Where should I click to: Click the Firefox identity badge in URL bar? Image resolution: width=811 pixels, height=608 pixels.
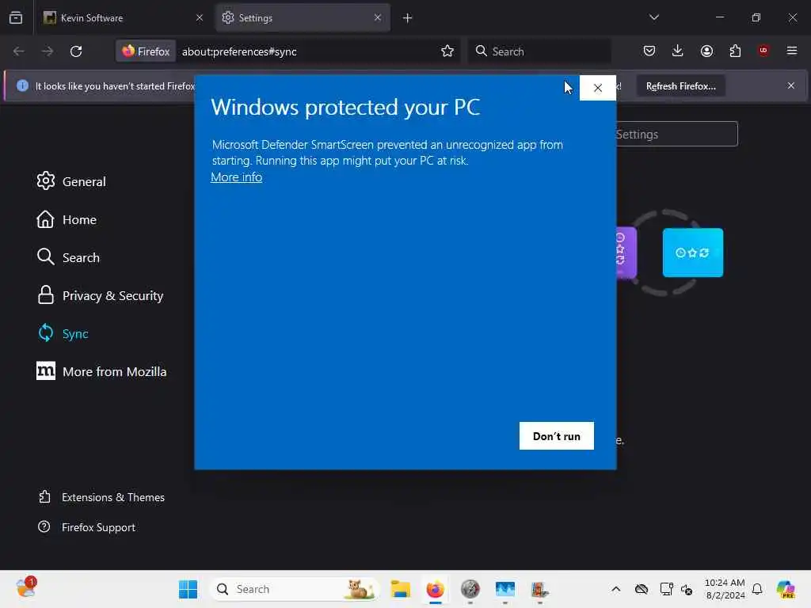(x=146, y=51)
